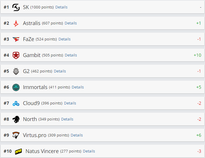The height and width of the screenshot is (158, 205).
Task: Select the Virtus.pro bear logo
Action: (x=16, y=135)
